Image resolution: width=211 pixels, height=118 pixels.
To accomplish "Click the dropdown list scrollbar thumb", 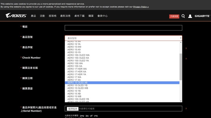I will [181, 67].
